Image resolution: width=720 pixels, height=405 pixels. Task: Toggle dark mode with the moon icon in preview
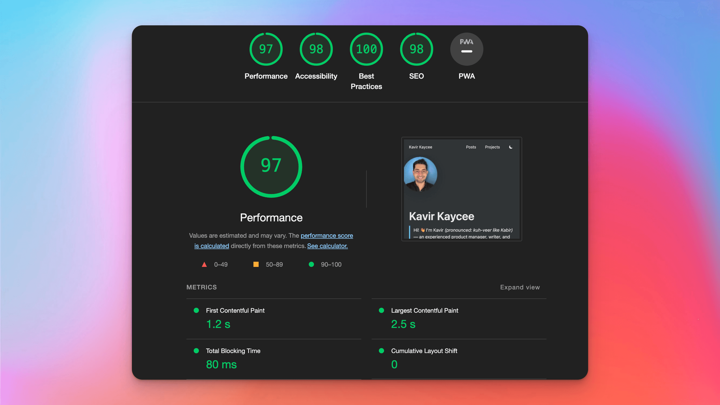point(511,147)
